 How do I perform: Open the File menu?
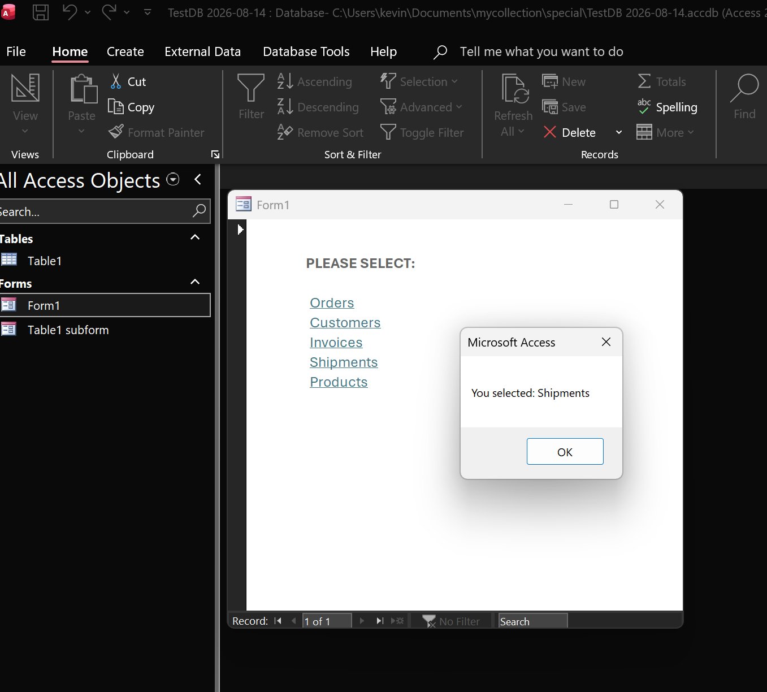pos(16,51)
